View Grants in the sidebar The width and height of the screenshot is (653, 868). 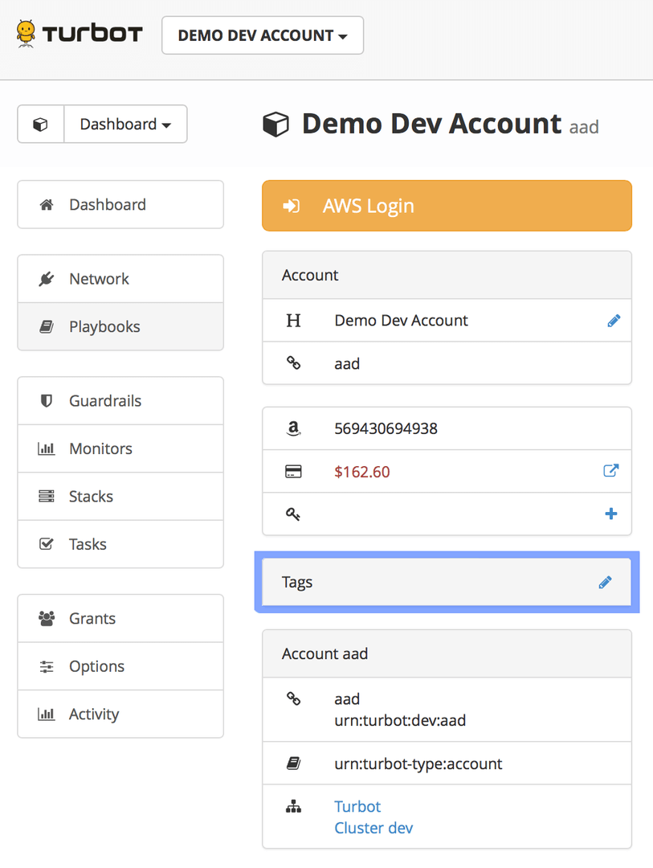[120, 618]
